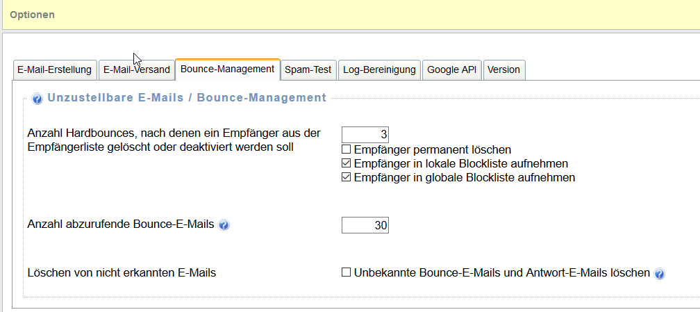The height and width of the screenshot is (312, 700).
Task: Open help for Anzahl abzurufende Bounce-E-Mails
Action: click(x=224, y=225)
